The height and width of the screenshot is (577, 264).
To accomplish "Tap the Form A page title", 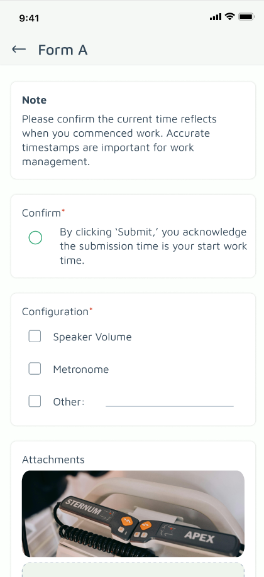I will click(x=63, y=50).
